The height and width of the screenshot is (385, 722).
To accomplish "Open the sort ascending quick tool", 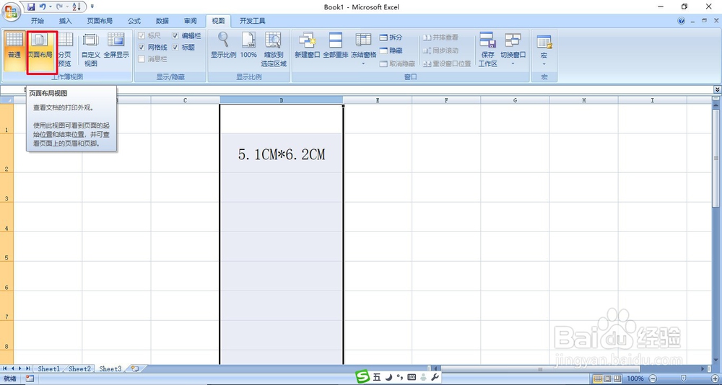I will [x=77, y=6].
